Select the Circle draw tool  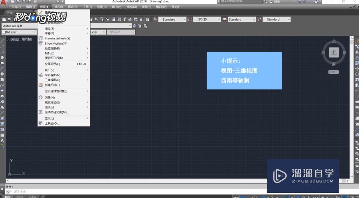click(x=2, y=74)
